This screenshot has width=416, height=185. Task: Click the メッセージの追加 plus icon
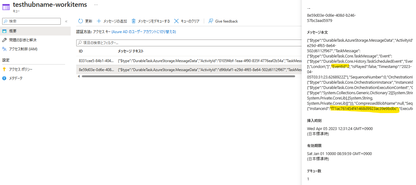coord(98,21)
